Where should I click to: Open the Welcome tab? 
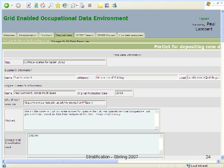click(9, 35)
